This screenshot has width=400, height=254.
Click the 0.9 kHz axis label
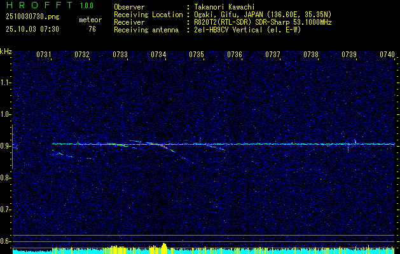tap(5, 146)
